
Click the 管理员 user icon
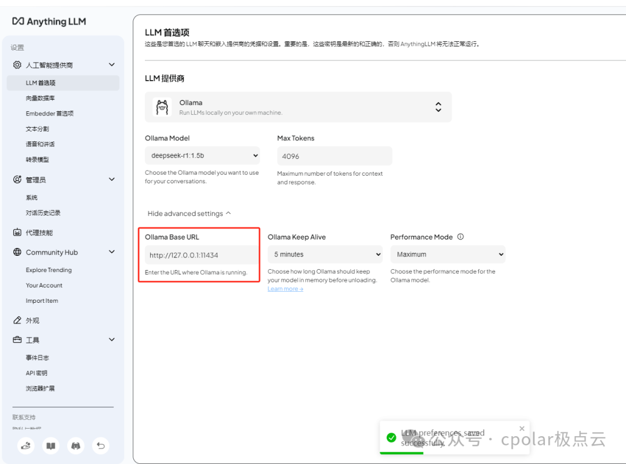[17, 179]
